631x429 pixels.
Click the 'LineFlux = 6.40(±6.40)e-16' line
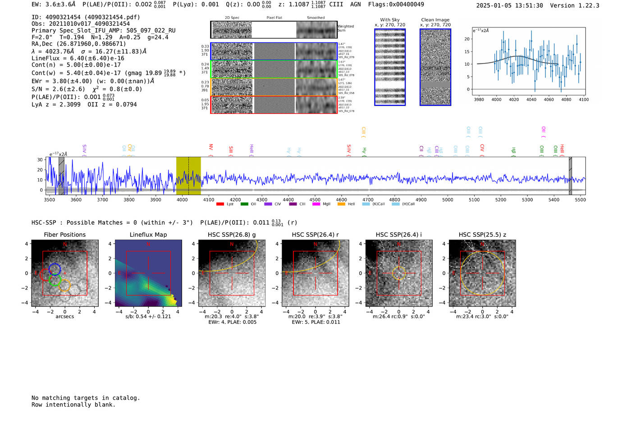(x=78, y=58)
